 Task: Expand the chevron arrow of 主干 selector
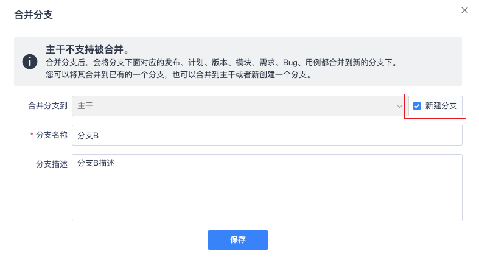coord(399,107)
